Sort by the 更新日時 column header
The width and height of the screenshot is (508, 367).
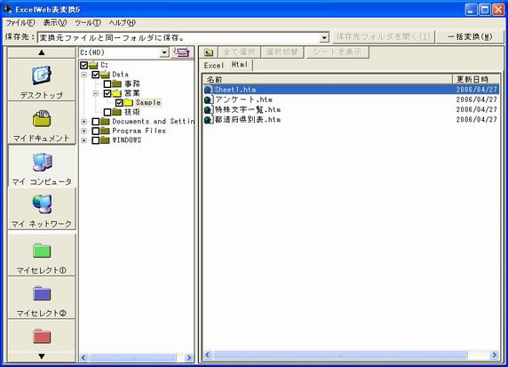(x=476, y=79)
